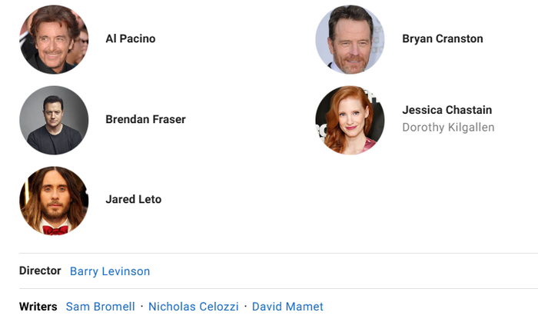Open the photo beside Jared Leto's name

54,201
